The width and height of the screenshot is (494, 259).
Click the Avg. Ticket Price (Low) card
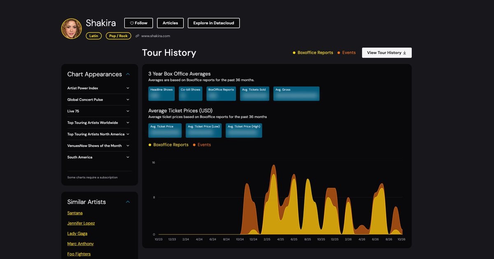(204, 130)
